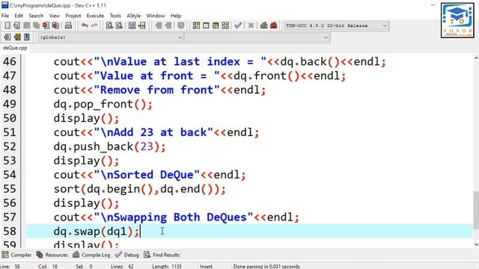
Task: Click the Rebuild All icon
Action: coord(225,25)
